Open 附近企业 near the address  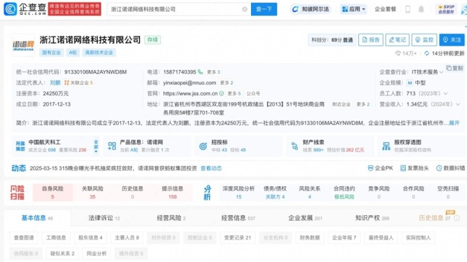[x=341, y=104]
